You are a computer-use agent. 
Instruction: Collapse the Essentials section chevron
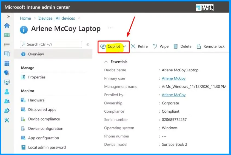click(x=106, y=62)
